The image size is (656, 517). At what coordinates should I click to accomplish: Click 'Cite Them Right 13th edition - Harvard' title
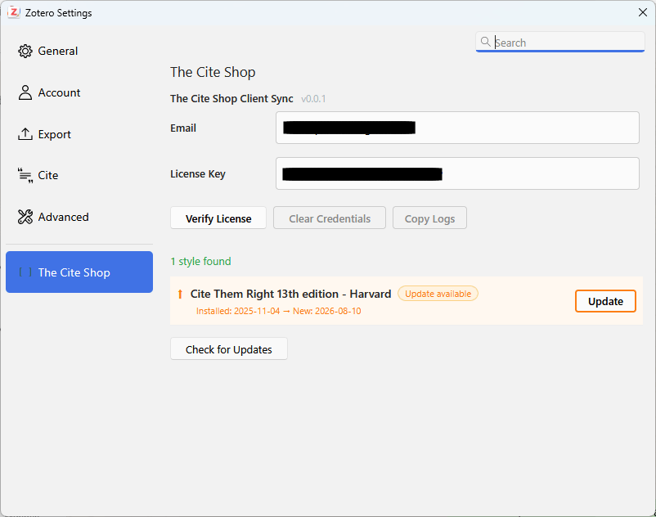[290, 294]
